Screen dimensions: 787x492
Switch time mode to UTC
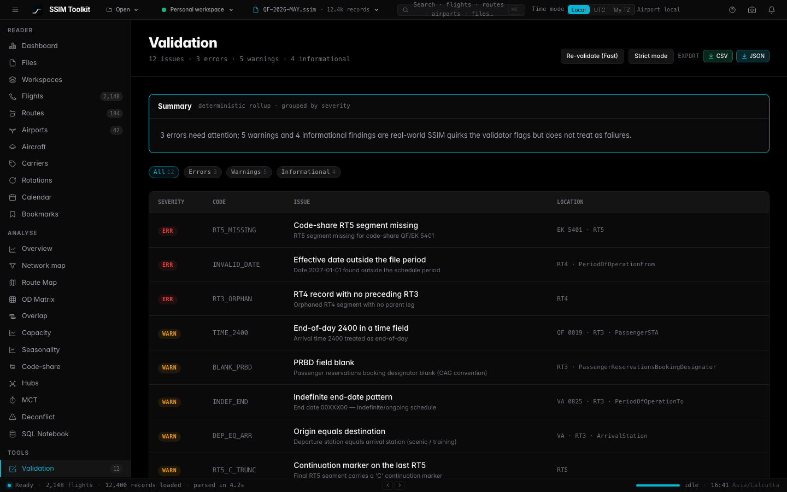[600, 10]
